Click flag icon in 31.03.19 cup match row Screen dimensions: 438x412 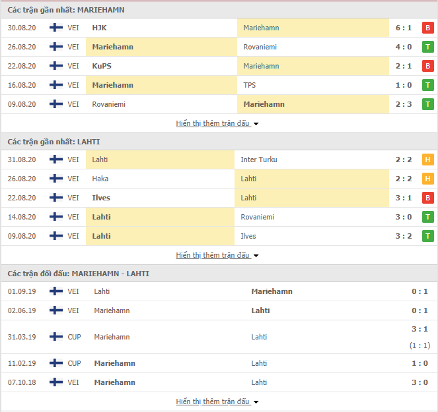pos(56,337)
